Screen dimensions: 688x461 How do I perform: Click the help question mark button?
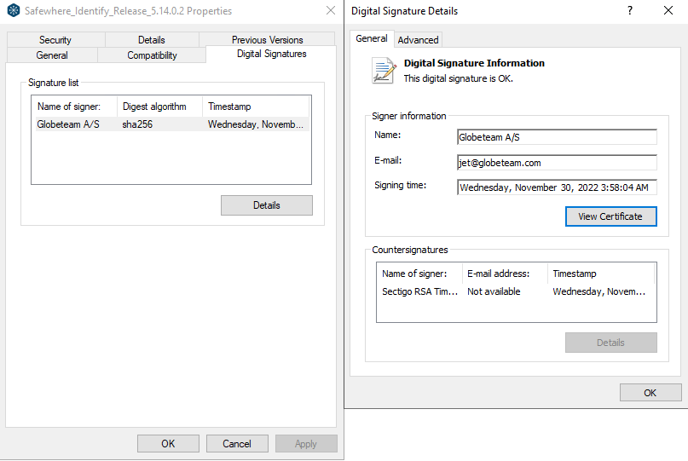(630, 11)
